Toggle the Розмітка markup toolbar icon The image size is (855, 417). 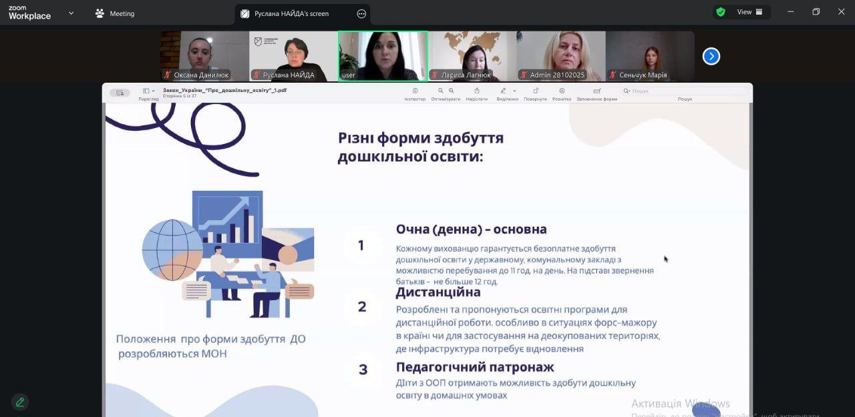coord(562,91)
